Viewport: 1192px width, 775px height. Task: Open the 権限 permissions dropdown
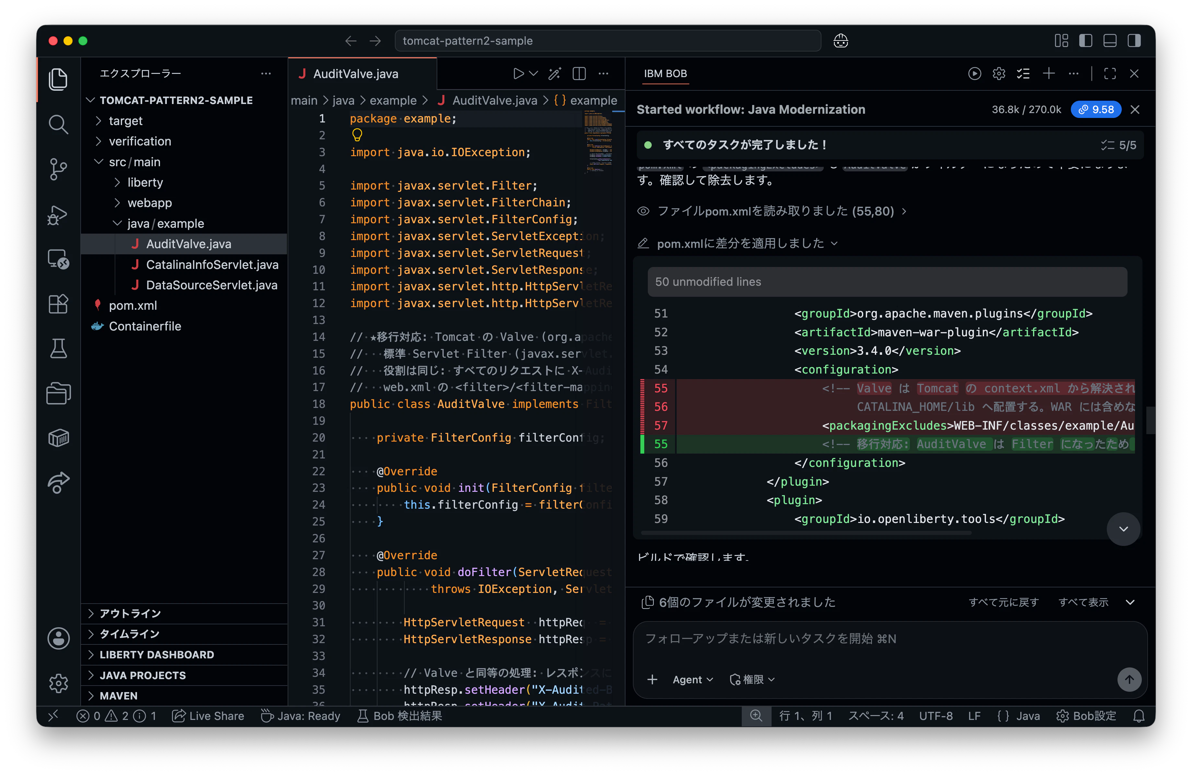[x=752, y=679]
